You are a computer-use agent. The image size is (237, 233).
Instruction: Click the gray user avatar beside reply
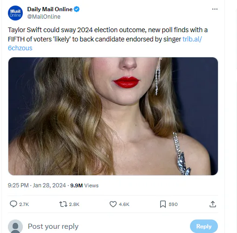point(15,226)
